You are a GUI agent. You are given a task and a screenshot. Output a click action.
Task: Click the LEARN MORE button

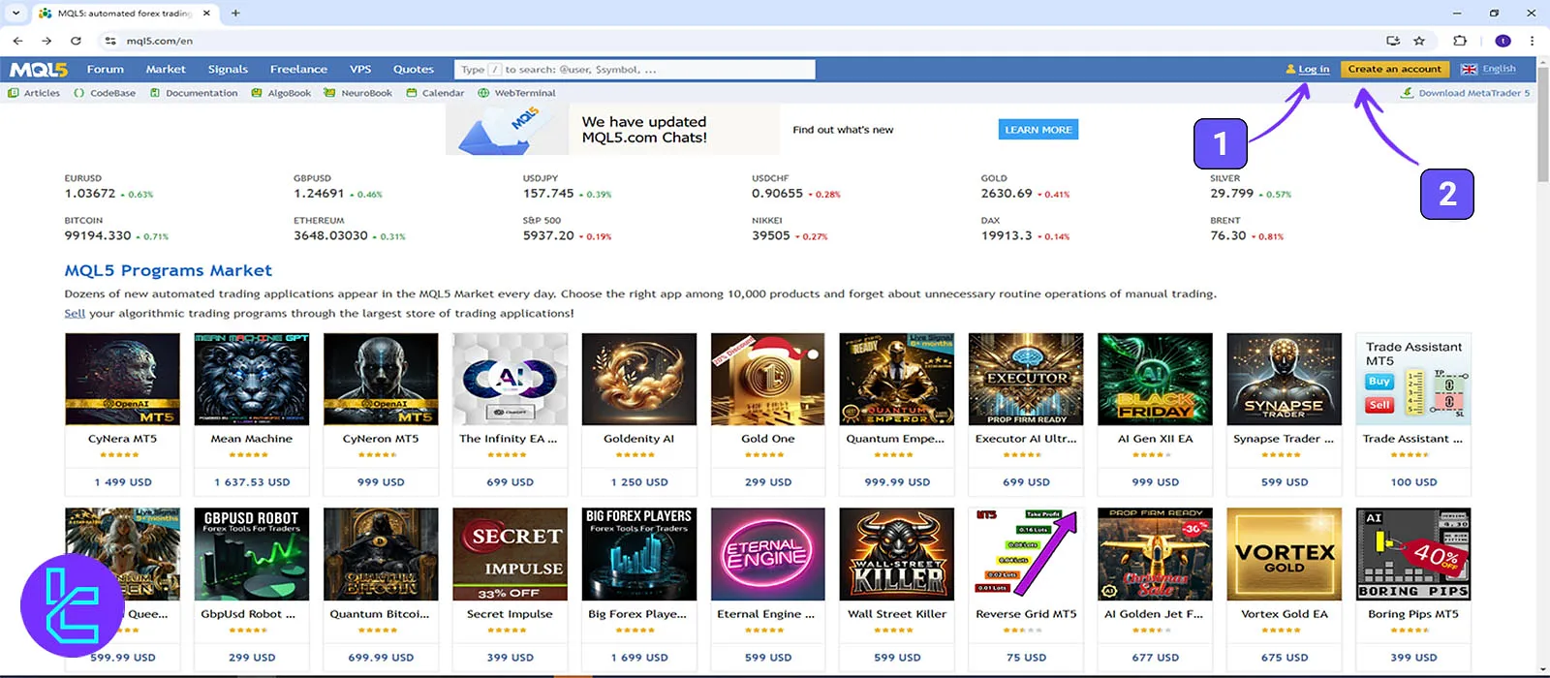[x=1038, y=130]
